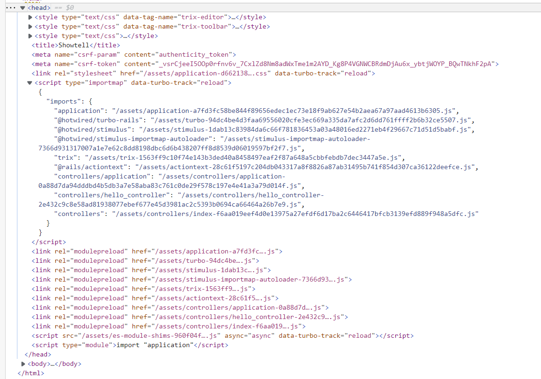Select the closing script tag
The height and width of the screenshot is (379, 541).
point(49,242)
